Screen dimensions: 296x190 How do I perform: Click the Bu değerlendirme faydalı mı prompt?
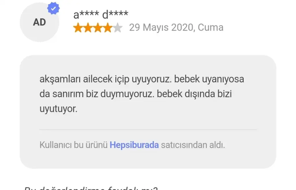pos(90,188)
